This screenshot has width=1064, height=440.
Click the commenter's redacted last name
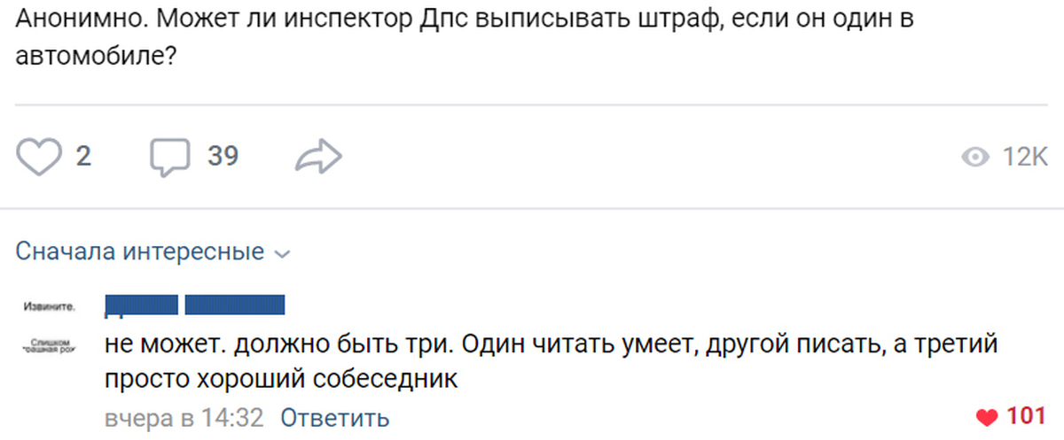[234, 305]
